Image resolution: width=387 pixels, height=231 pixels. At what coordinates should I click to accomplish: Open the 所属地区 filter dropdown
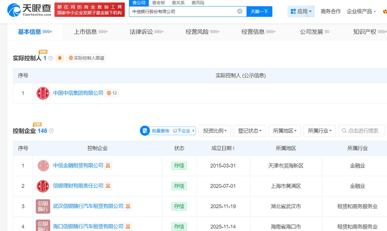284,131
